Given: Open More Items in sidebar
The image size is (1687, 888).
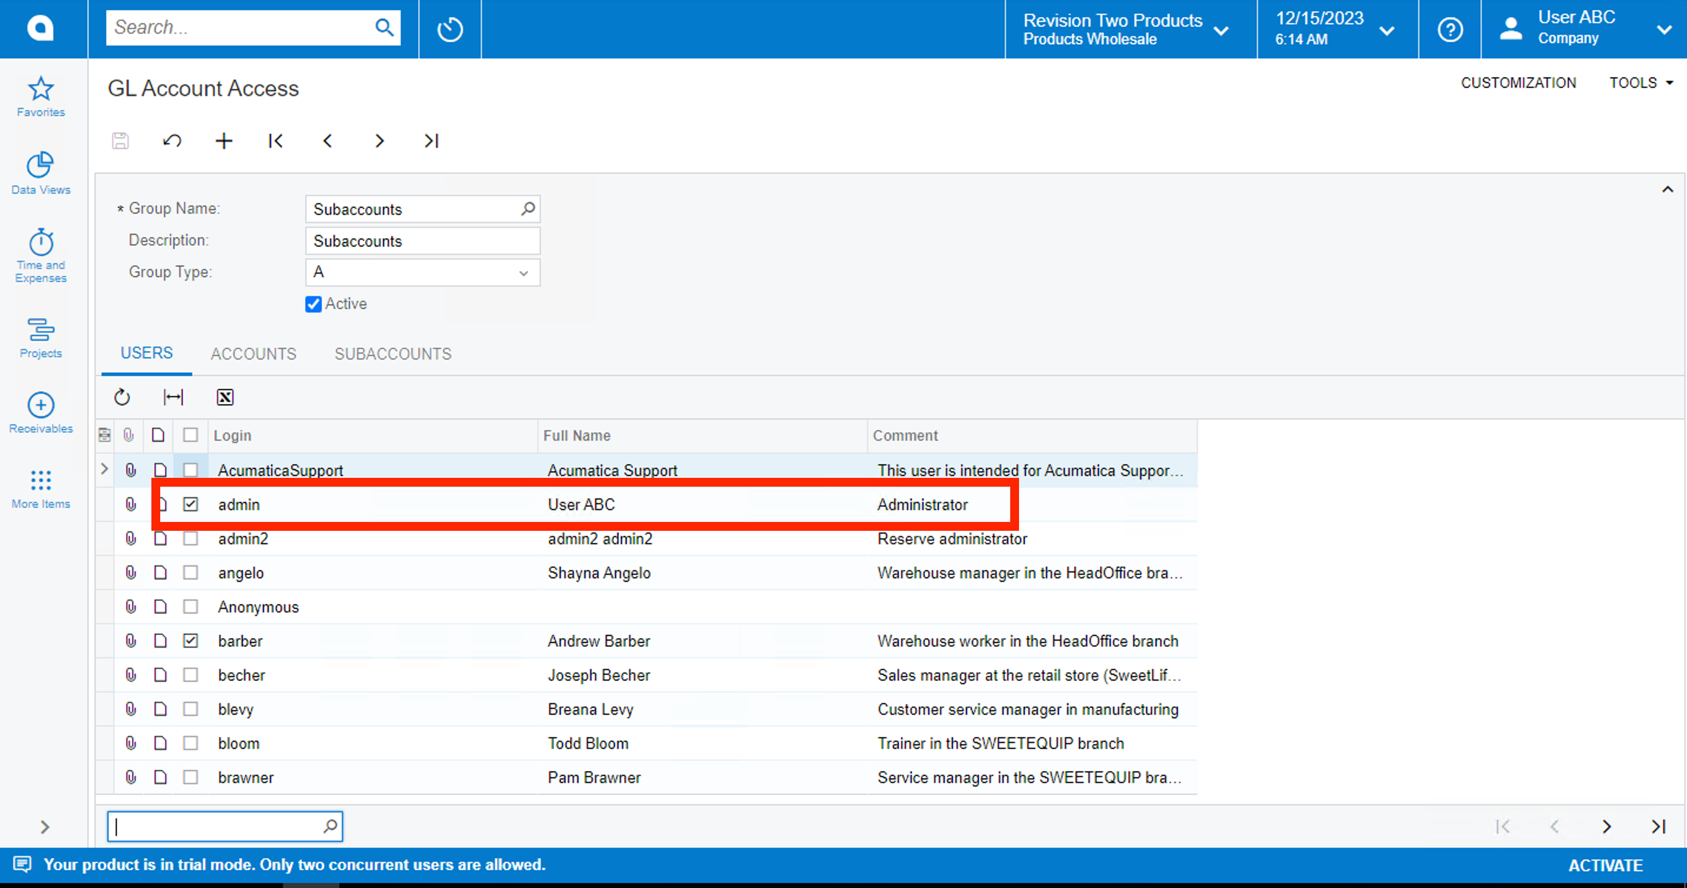Looking at the screenshot, I should 41,490.
